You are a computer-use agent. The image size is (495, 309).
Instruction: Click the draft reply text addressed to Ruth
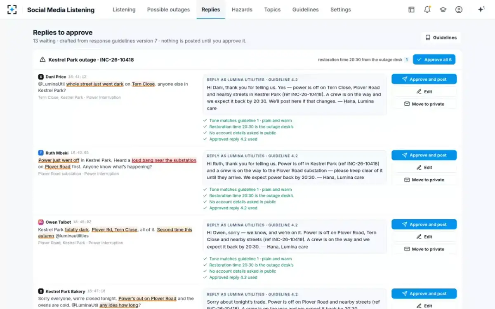[295, 171]
